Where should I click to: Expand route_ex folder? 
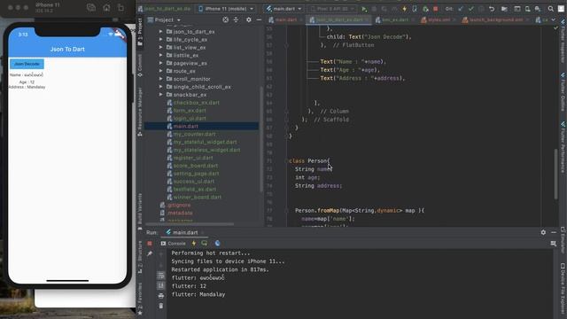[161, 71]
